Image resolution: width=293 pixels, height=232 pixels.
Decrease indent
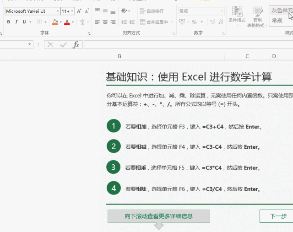[x=124, y=22]
